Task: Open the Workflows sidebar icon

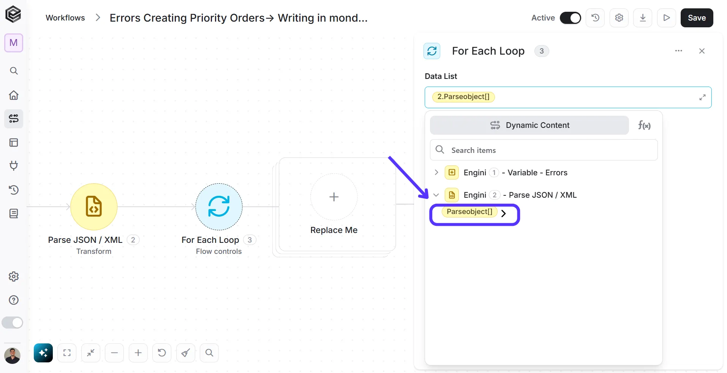Action: pyautogui.click(x=14, y=119)
